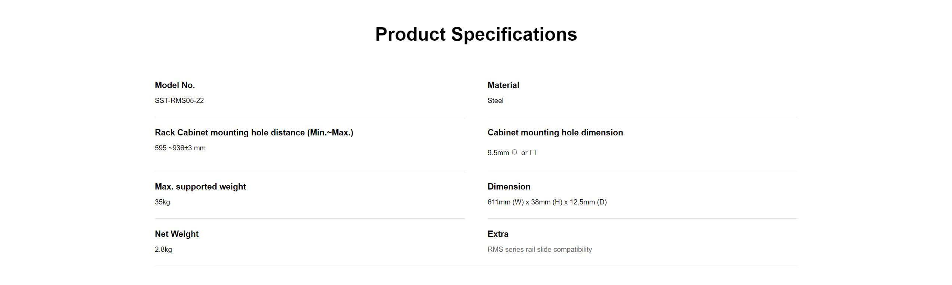Select the SST-RMS05-22 model number text
The width and height of the screenshot is (952, 285).
[x=179, y=100]
